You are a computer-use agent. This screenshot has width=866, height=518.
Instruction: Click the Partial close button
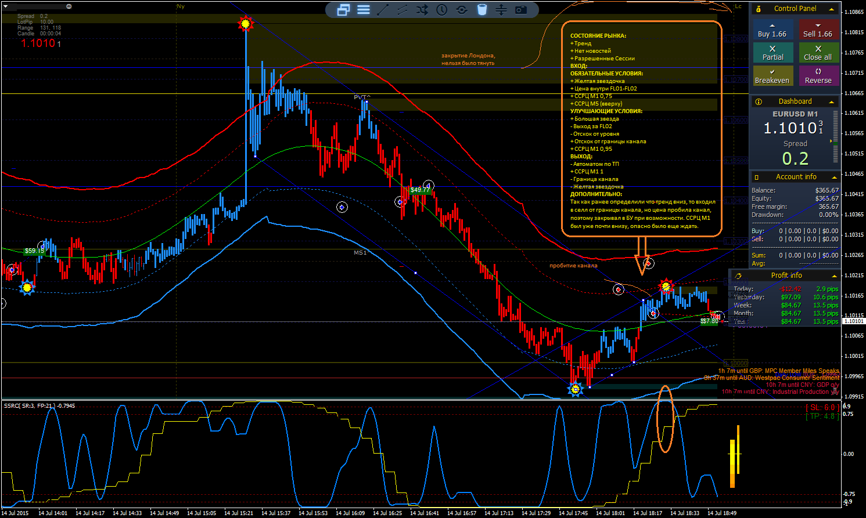coord(772,53)
